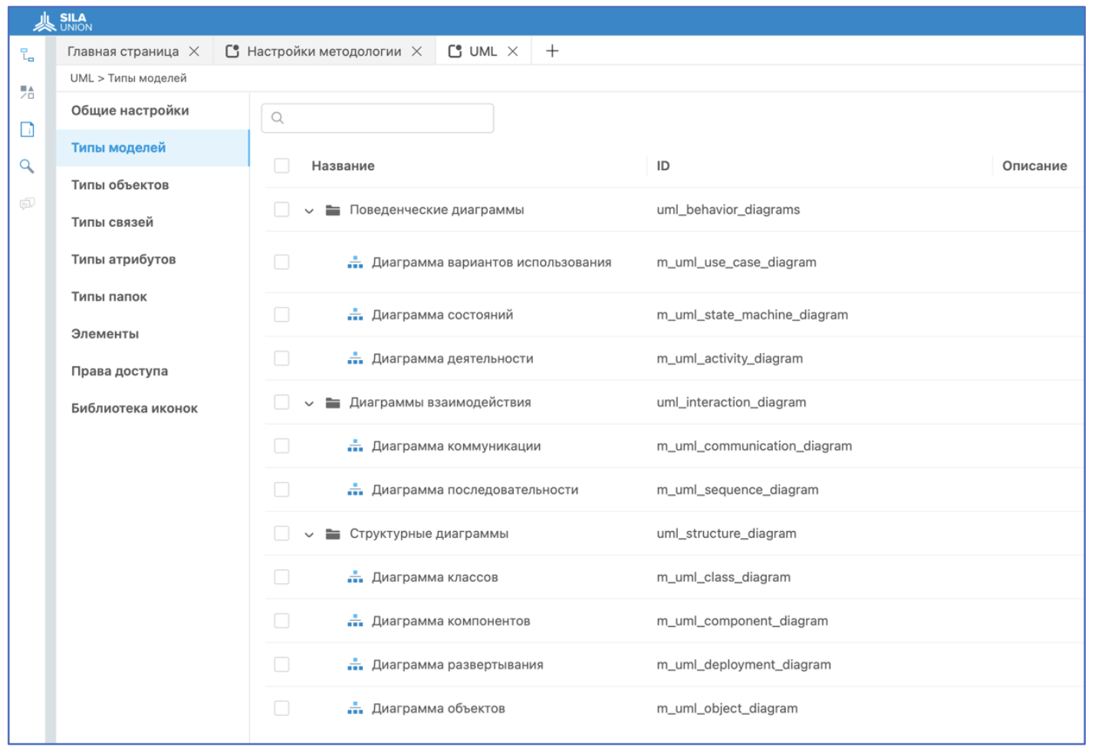The width and height of the screenshot is (1095, 754).
Task: Check the select-all checkbox in table header
Action: 282,166
